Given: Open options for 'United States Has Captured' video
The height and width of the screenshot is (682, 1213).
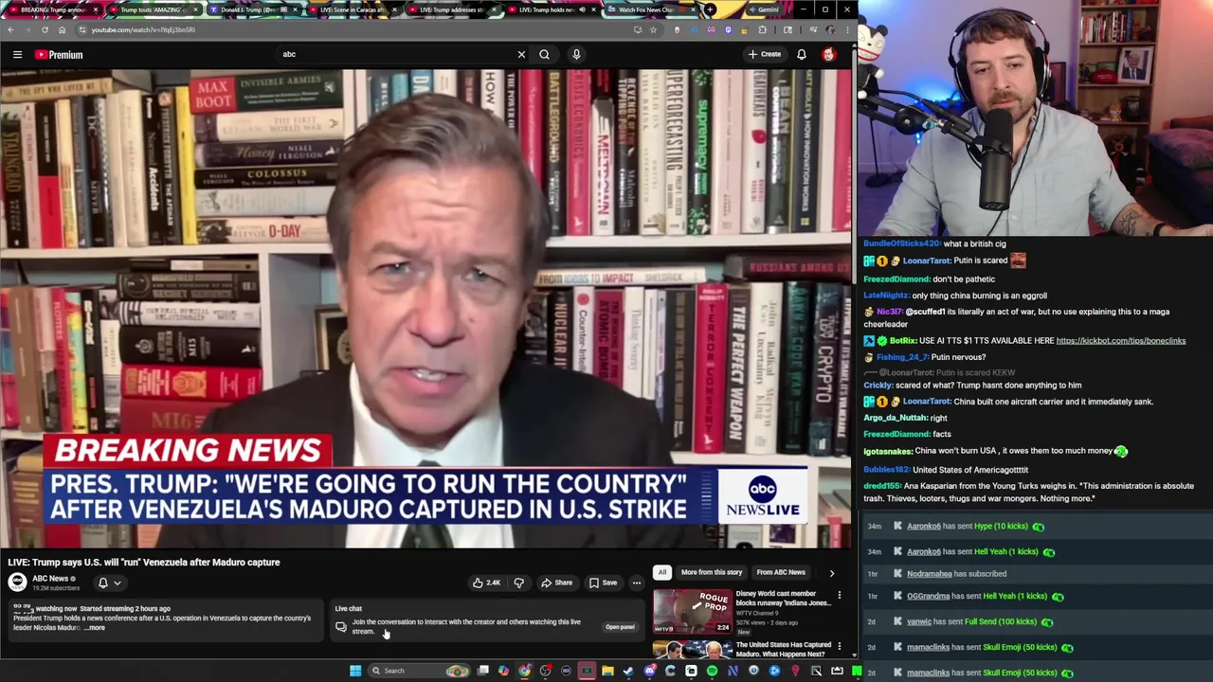Looking at the screenshot, I should 839,647.
